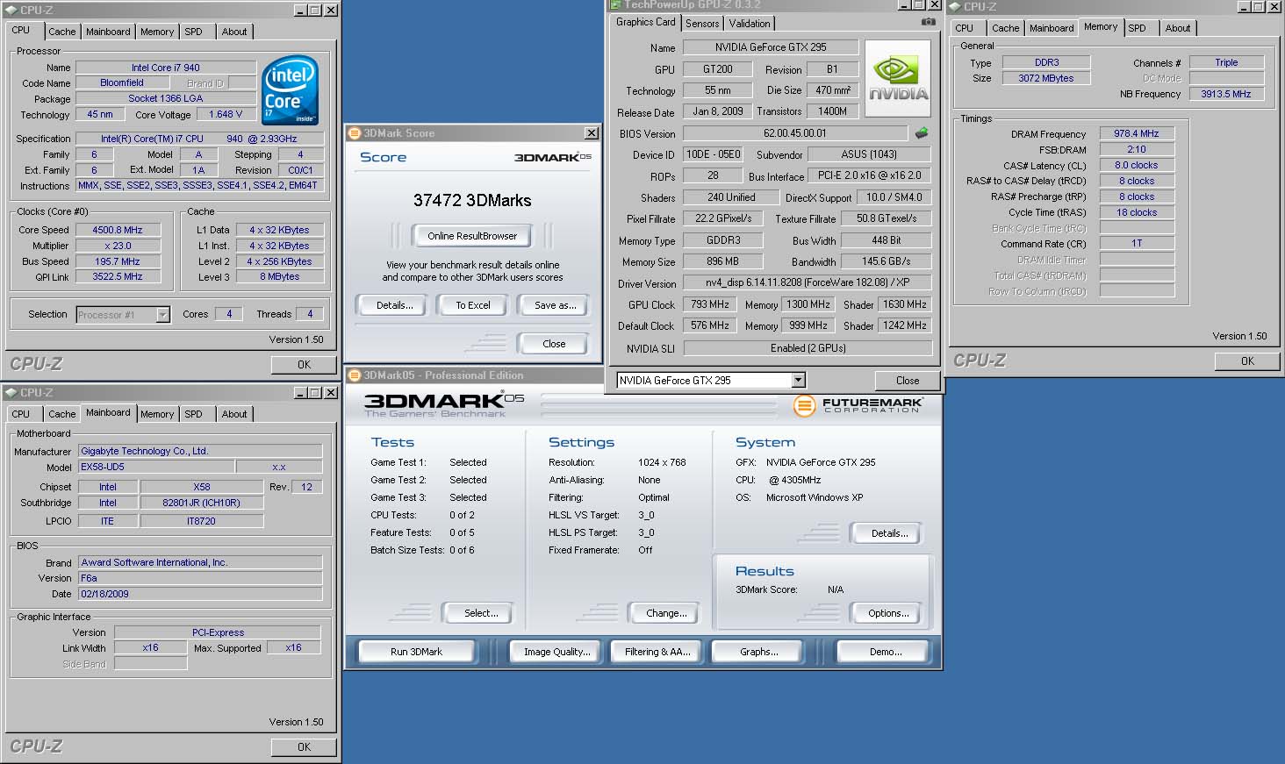Click the Filtering & AA... button
Viewport: 1285px width, 764px height.
(657, 652)
